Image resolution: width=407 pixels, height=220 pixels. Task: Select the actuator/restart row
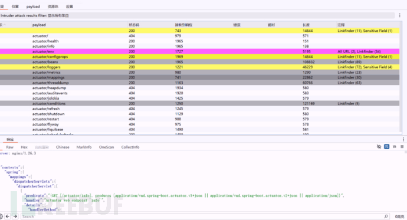pyautogui.click(x=199, y=119)
